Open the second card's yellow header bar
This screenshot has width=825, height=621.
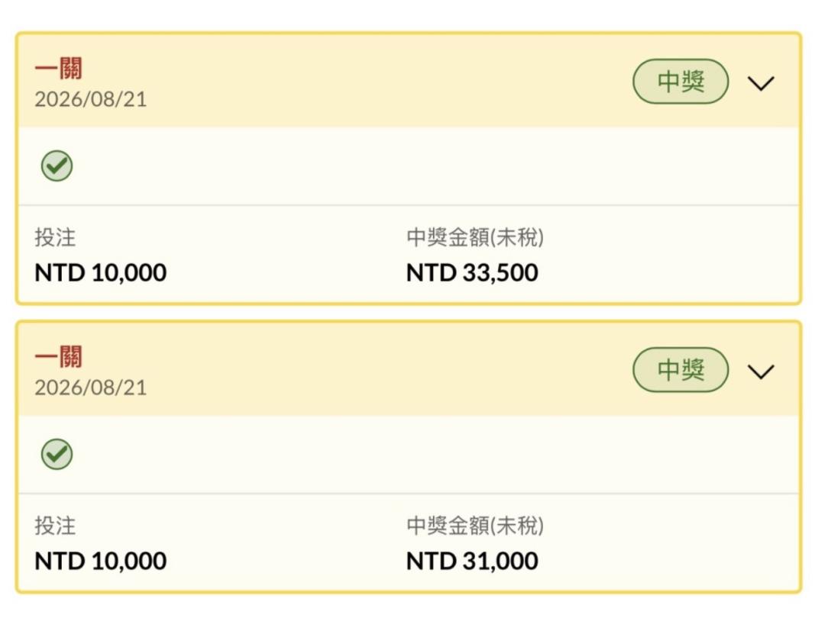point(409,370)
